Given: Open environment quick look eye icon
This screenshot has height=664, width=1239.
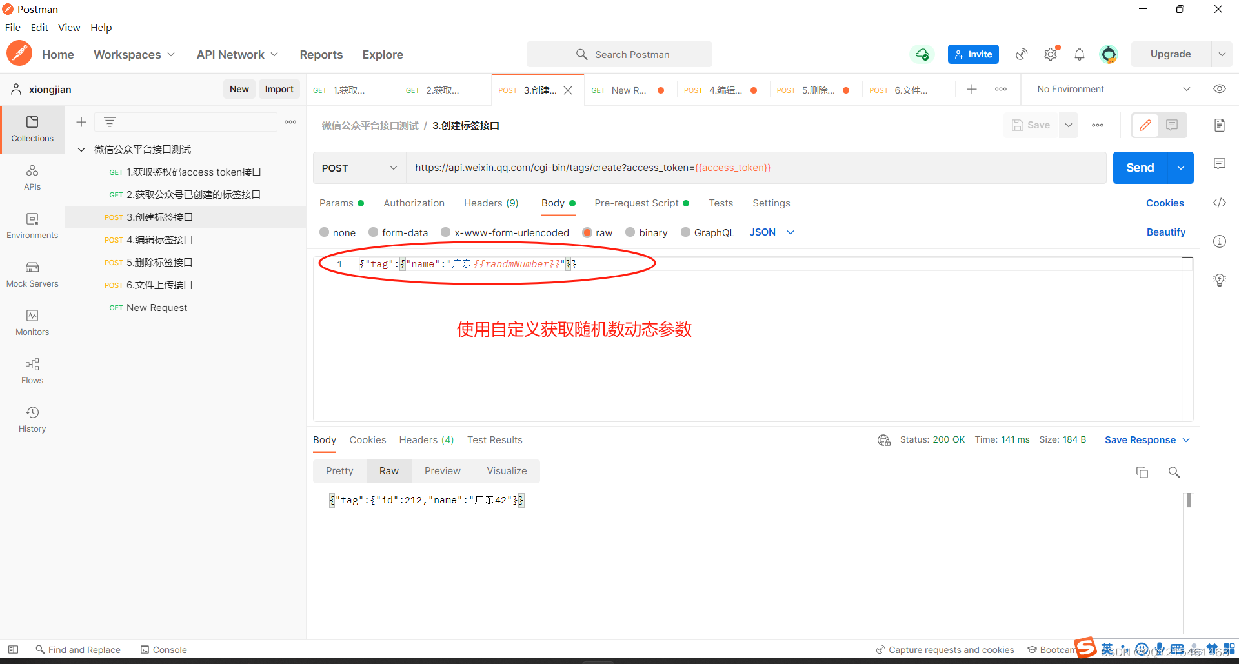Looking at the screenshot, I should click(1220, 89).
